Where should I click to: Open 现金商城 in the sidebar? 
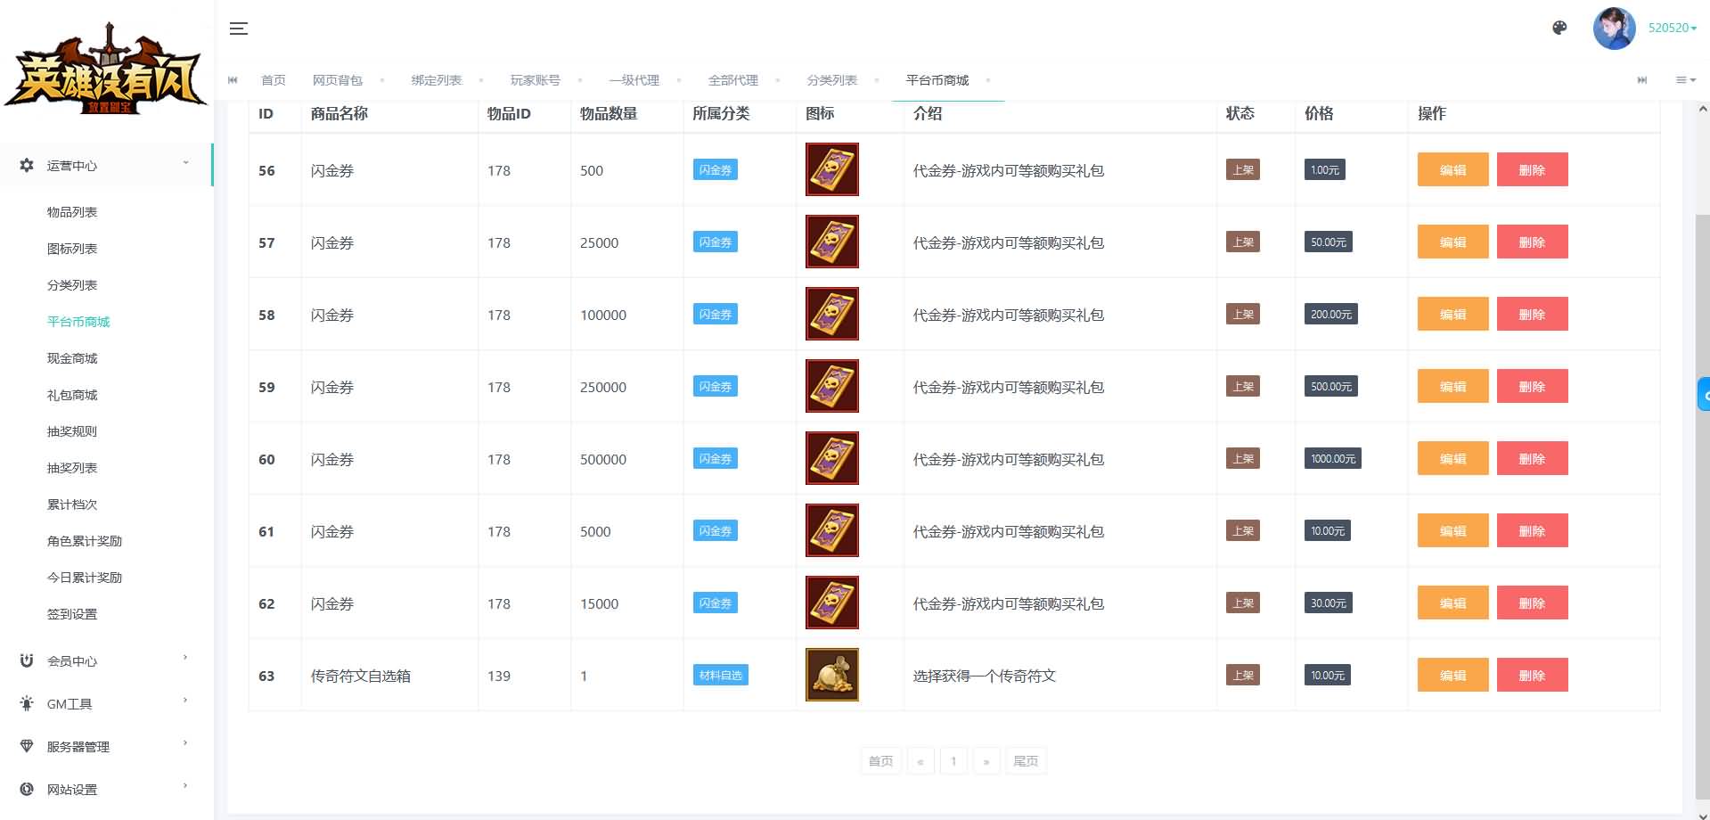click(x=72, y=358)
